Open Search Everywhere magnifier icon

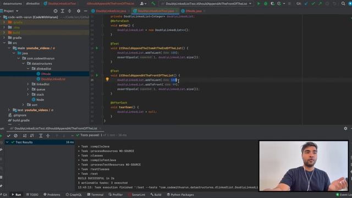click(x=343, y=4)
